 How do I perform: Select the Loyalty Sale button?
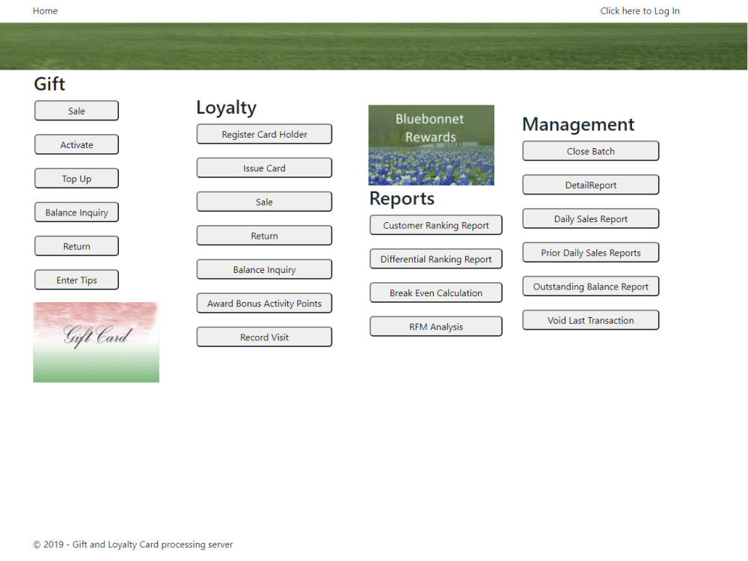click(x=264, y=202)
